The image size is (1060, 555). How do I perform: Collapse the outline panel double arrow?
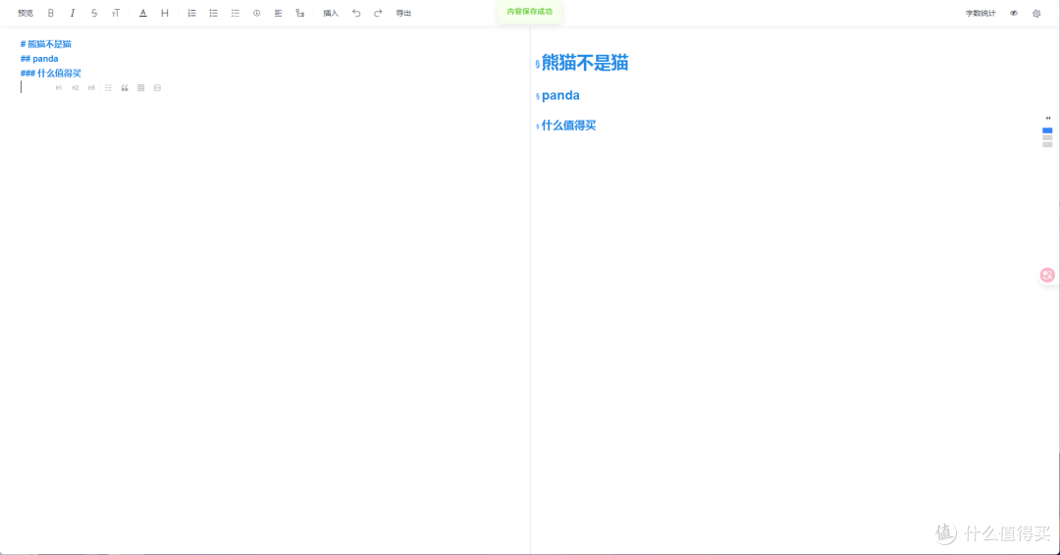click(x=1048, y=118)
